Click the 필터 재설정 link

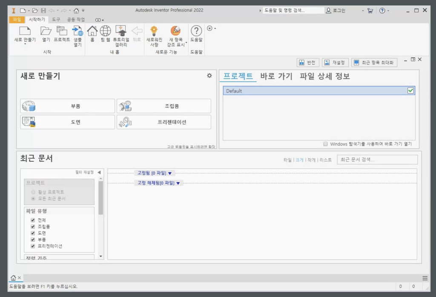(85, 172)
